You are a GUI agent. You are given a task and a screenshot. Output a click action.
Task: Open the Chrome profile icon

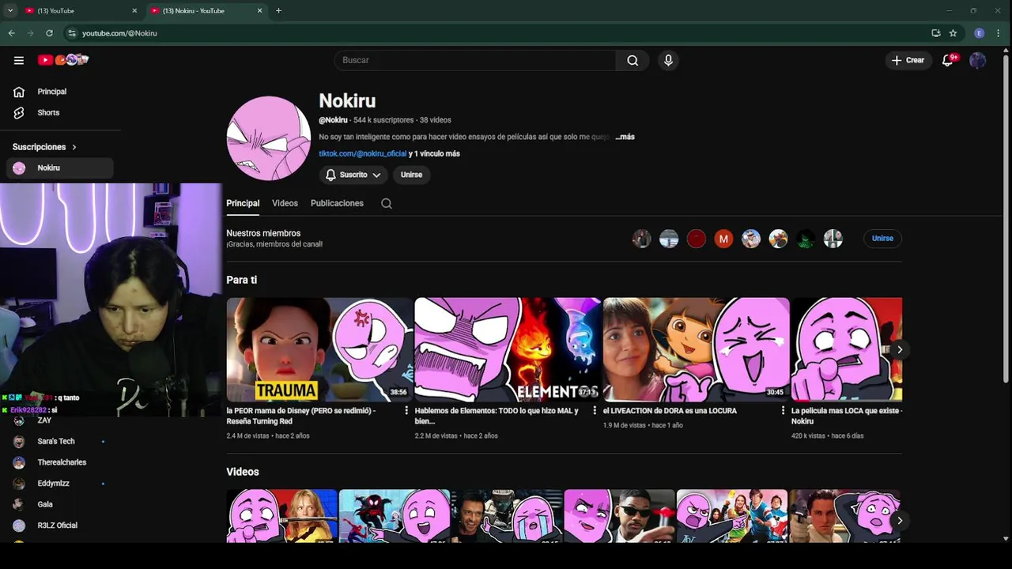[x=980, y=33]
